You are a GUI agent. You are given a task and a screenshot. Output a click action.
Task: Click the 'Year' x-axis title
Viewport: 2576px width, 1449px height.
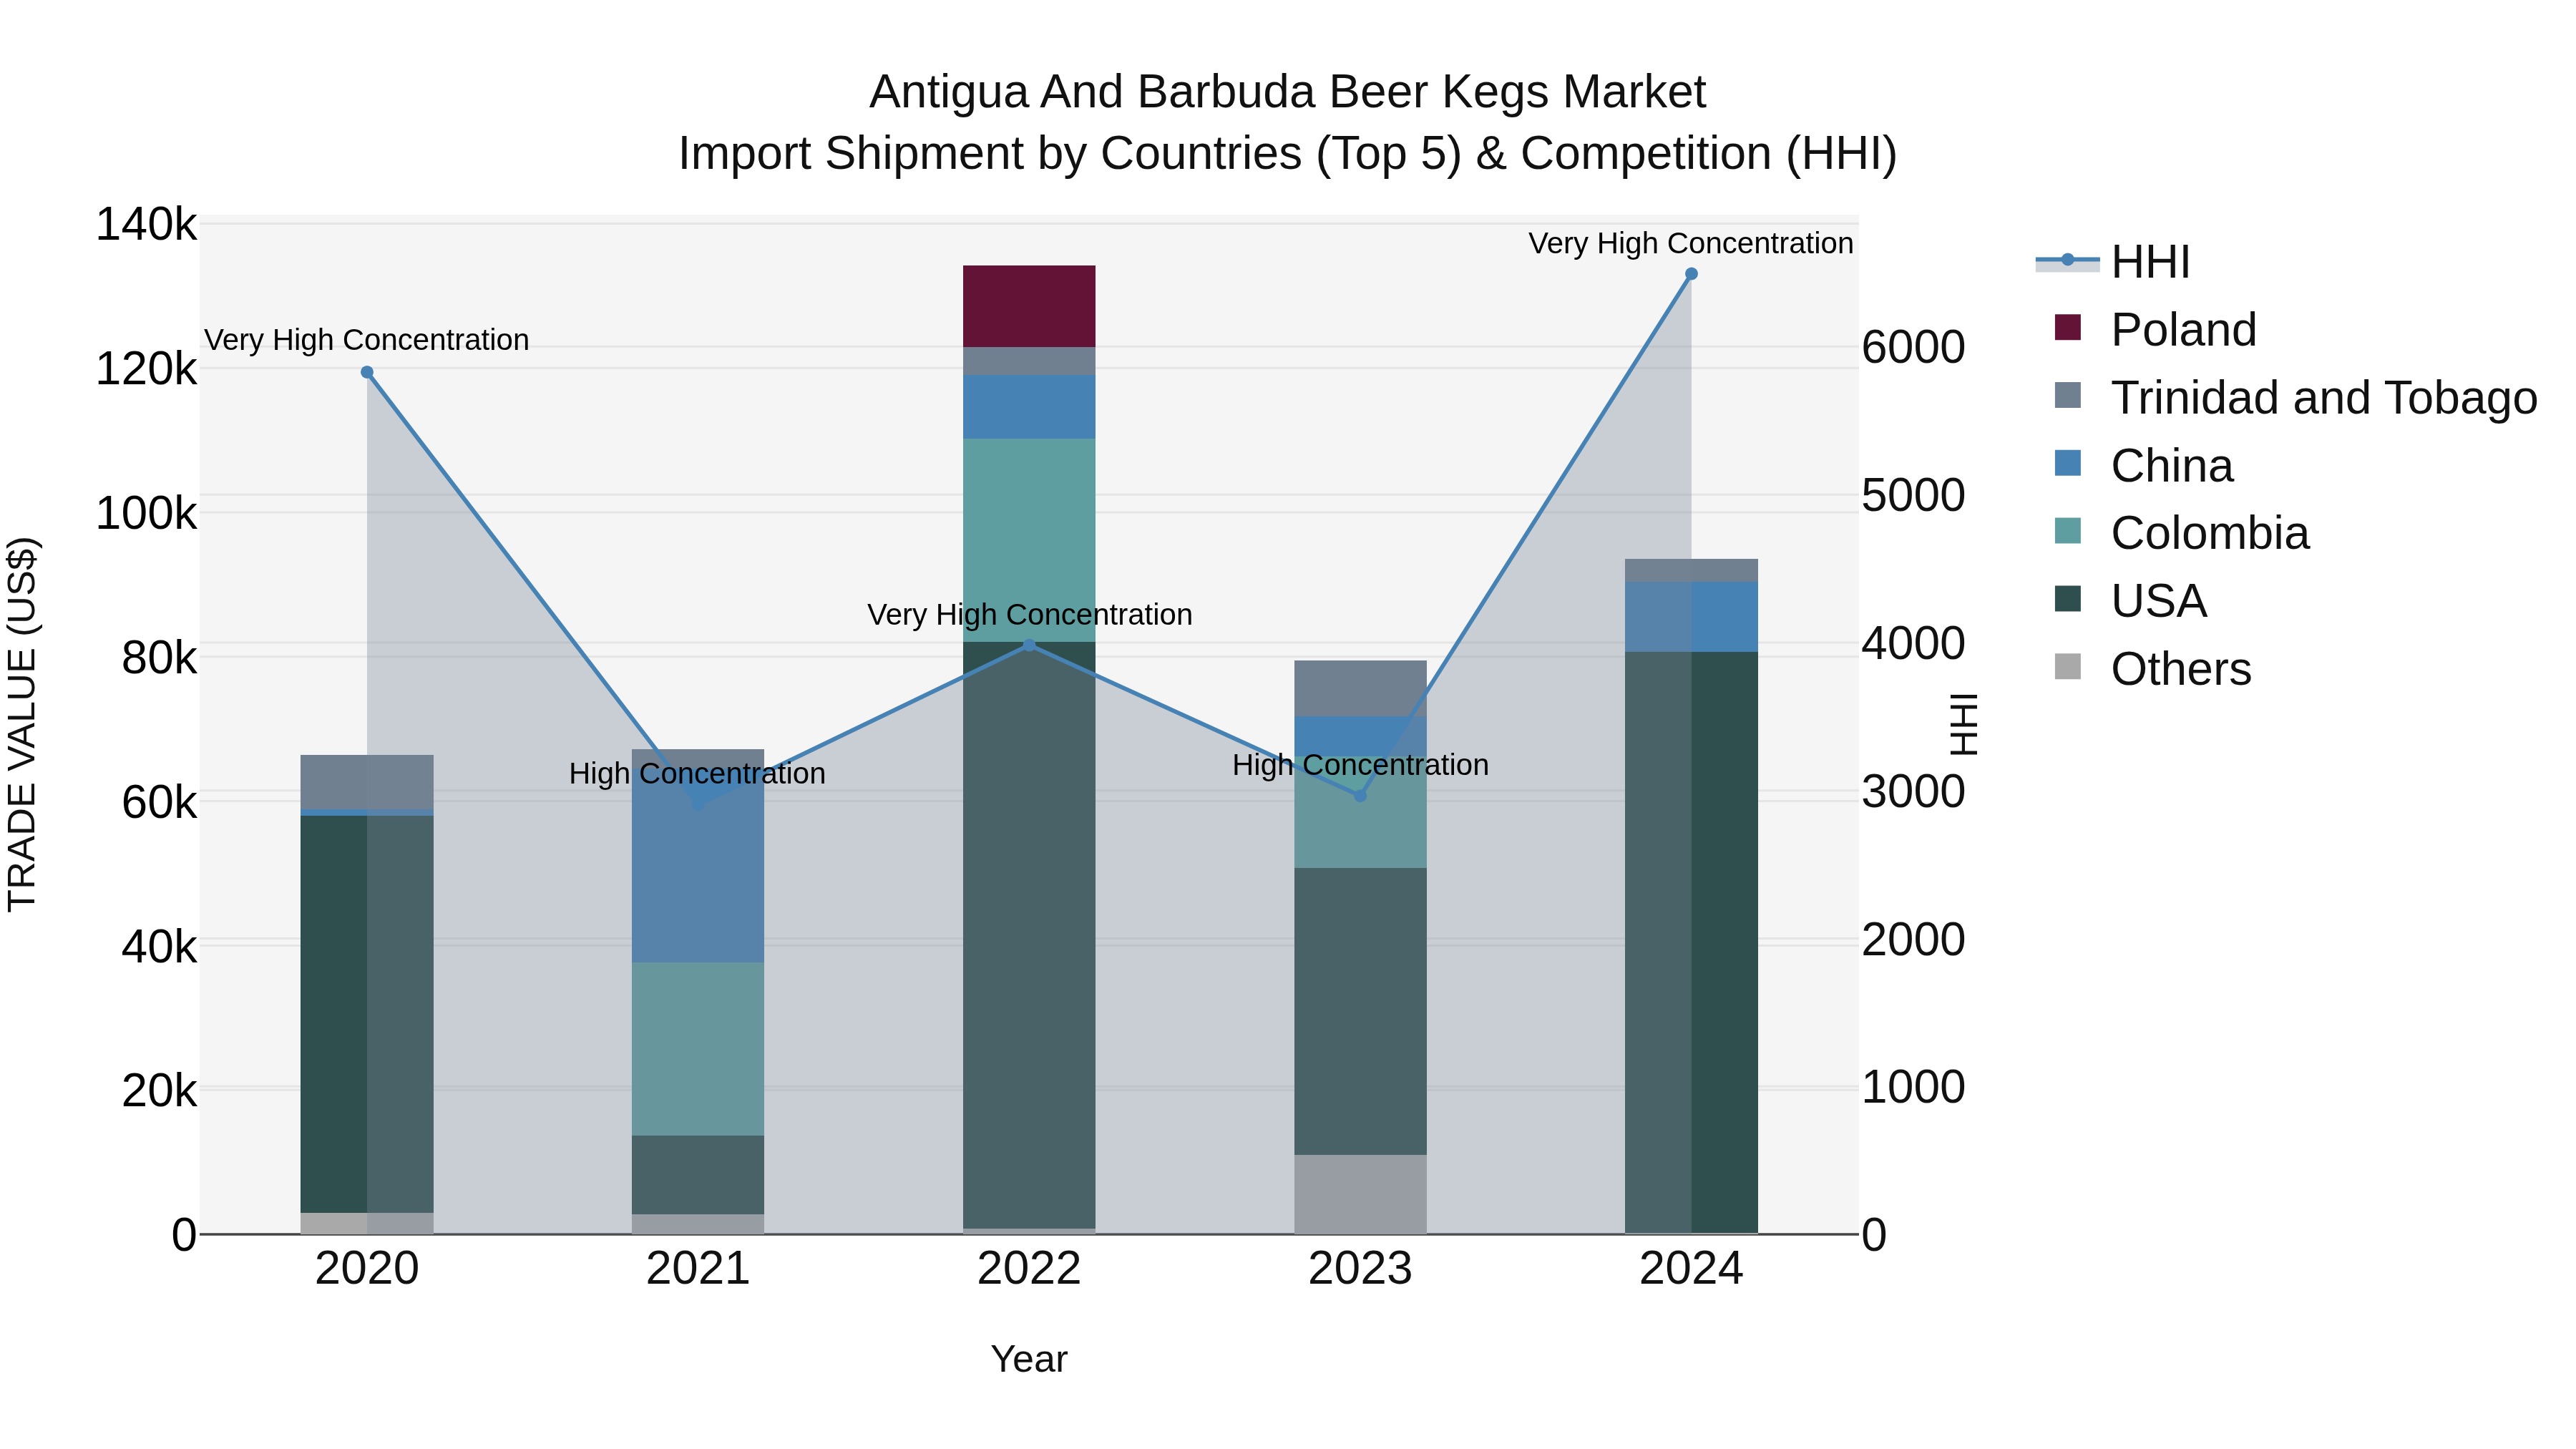1029,1359
